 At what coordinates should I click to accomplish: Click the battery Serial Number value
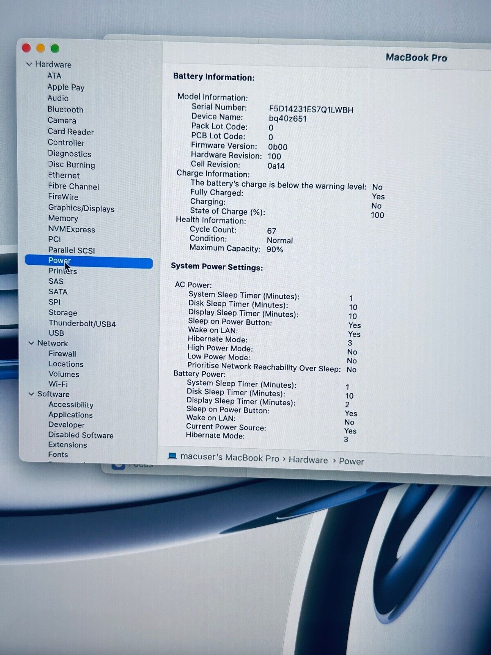click(311, 109)
